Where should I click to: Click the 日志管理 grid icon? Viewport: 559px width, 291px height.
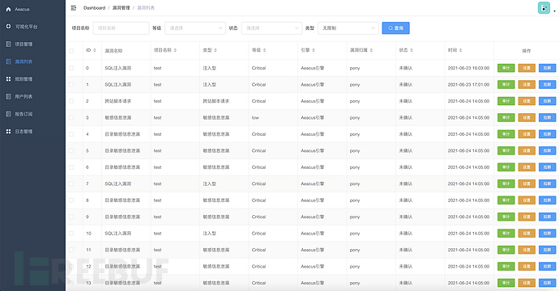[9, 131]
